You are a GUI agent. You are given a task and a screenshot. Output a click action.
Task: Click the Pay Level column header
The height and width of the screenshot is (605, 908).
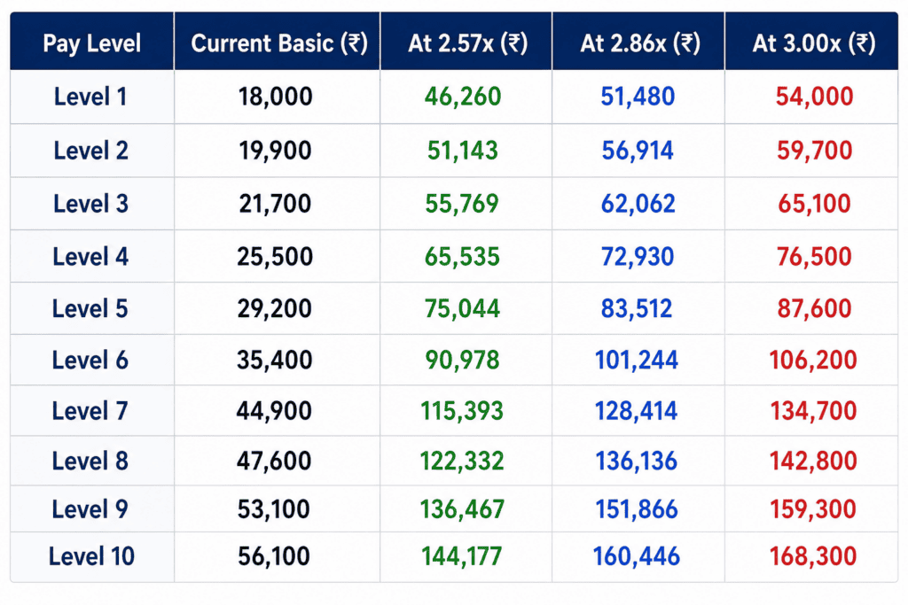click(x=91, y=43)
